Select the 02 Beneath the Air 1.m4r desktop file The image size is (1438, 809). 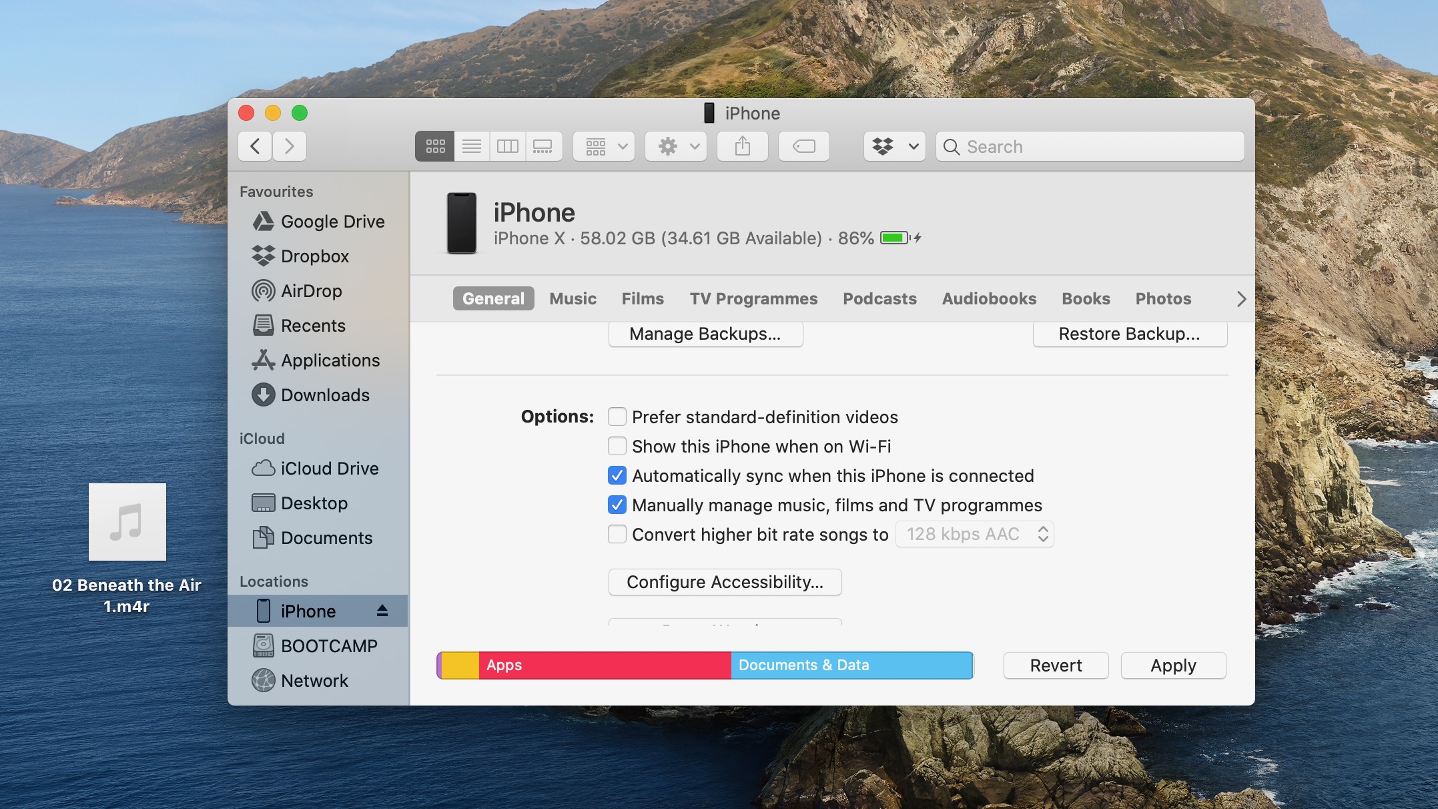pos(127,549)
